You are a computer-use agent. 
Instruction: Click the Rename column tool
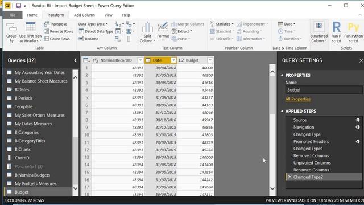click(89, 39)
